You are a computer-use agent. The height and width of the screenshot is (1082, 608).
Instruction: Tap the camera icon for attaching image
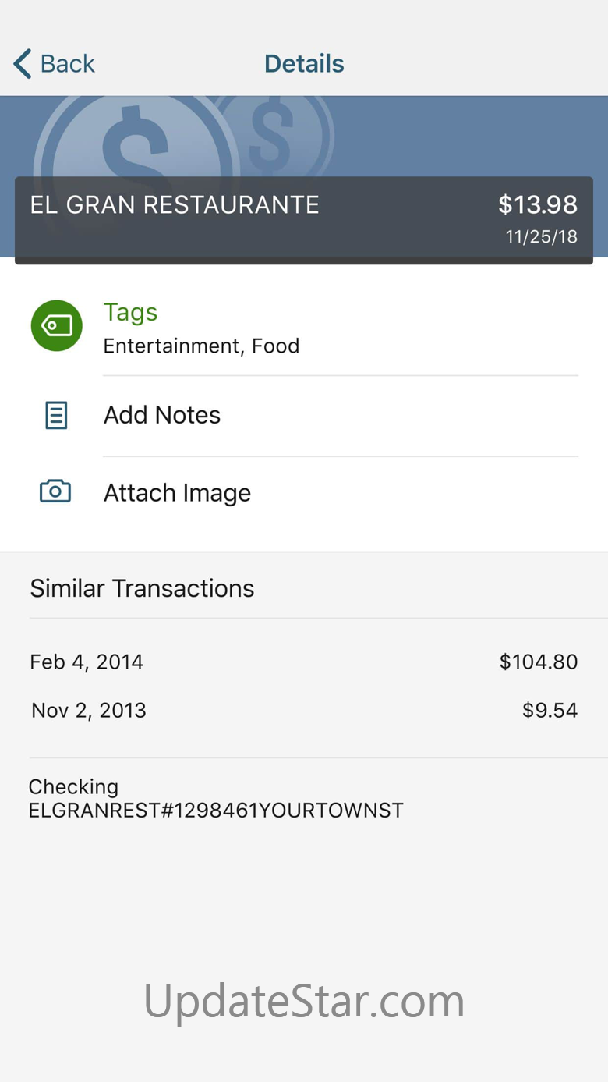pyautogui.click(x=55, y=491)
